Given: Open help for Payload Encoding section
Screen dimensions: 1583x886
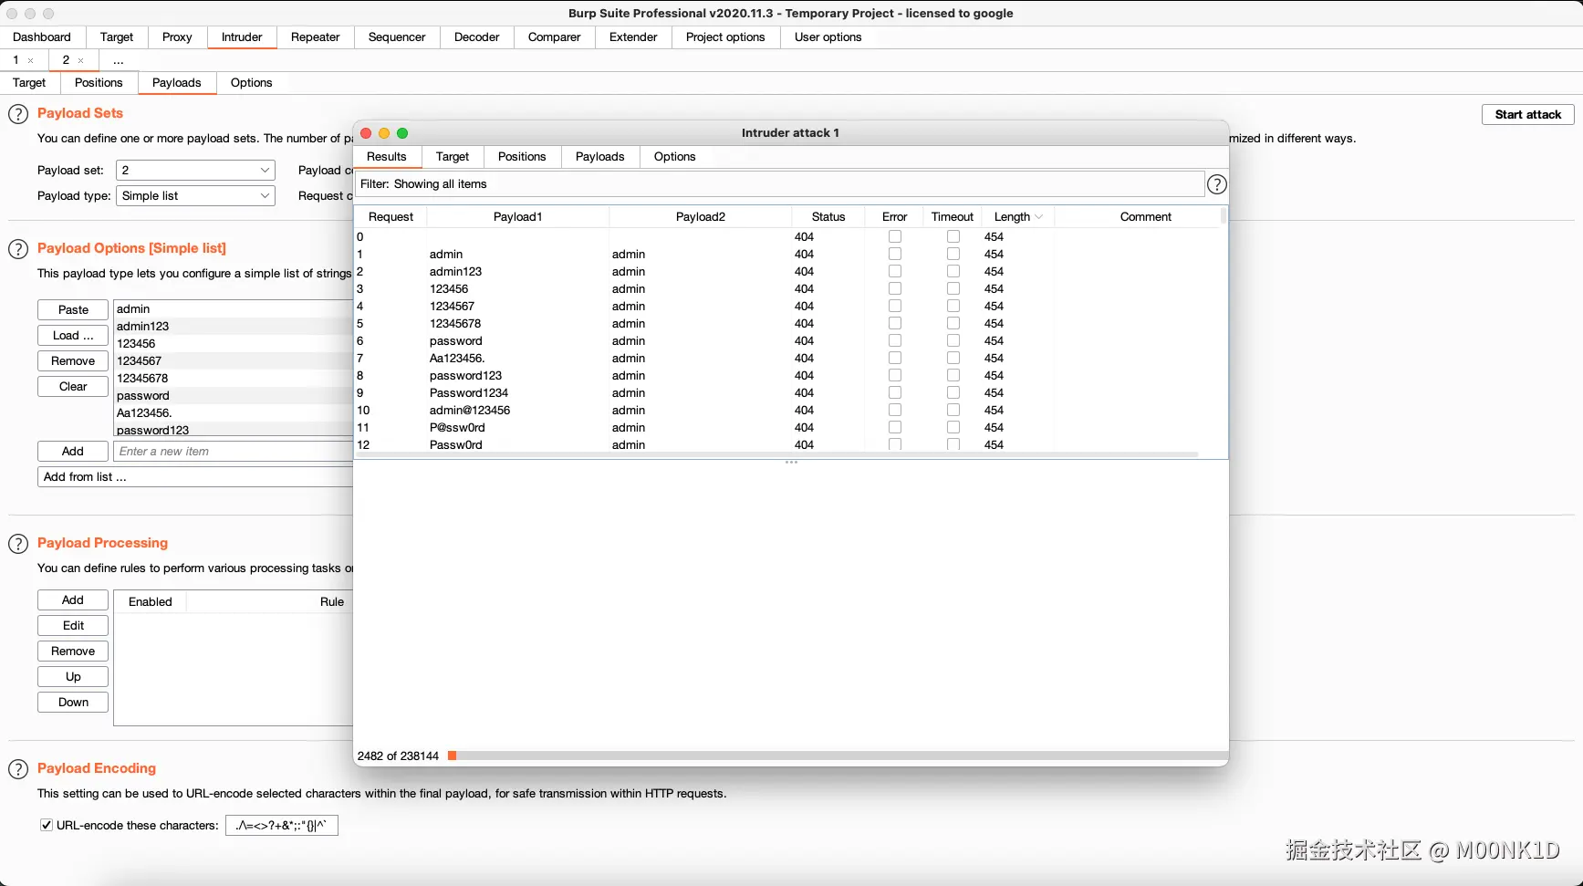Looking at the screenshot, I should coord(18,769).
